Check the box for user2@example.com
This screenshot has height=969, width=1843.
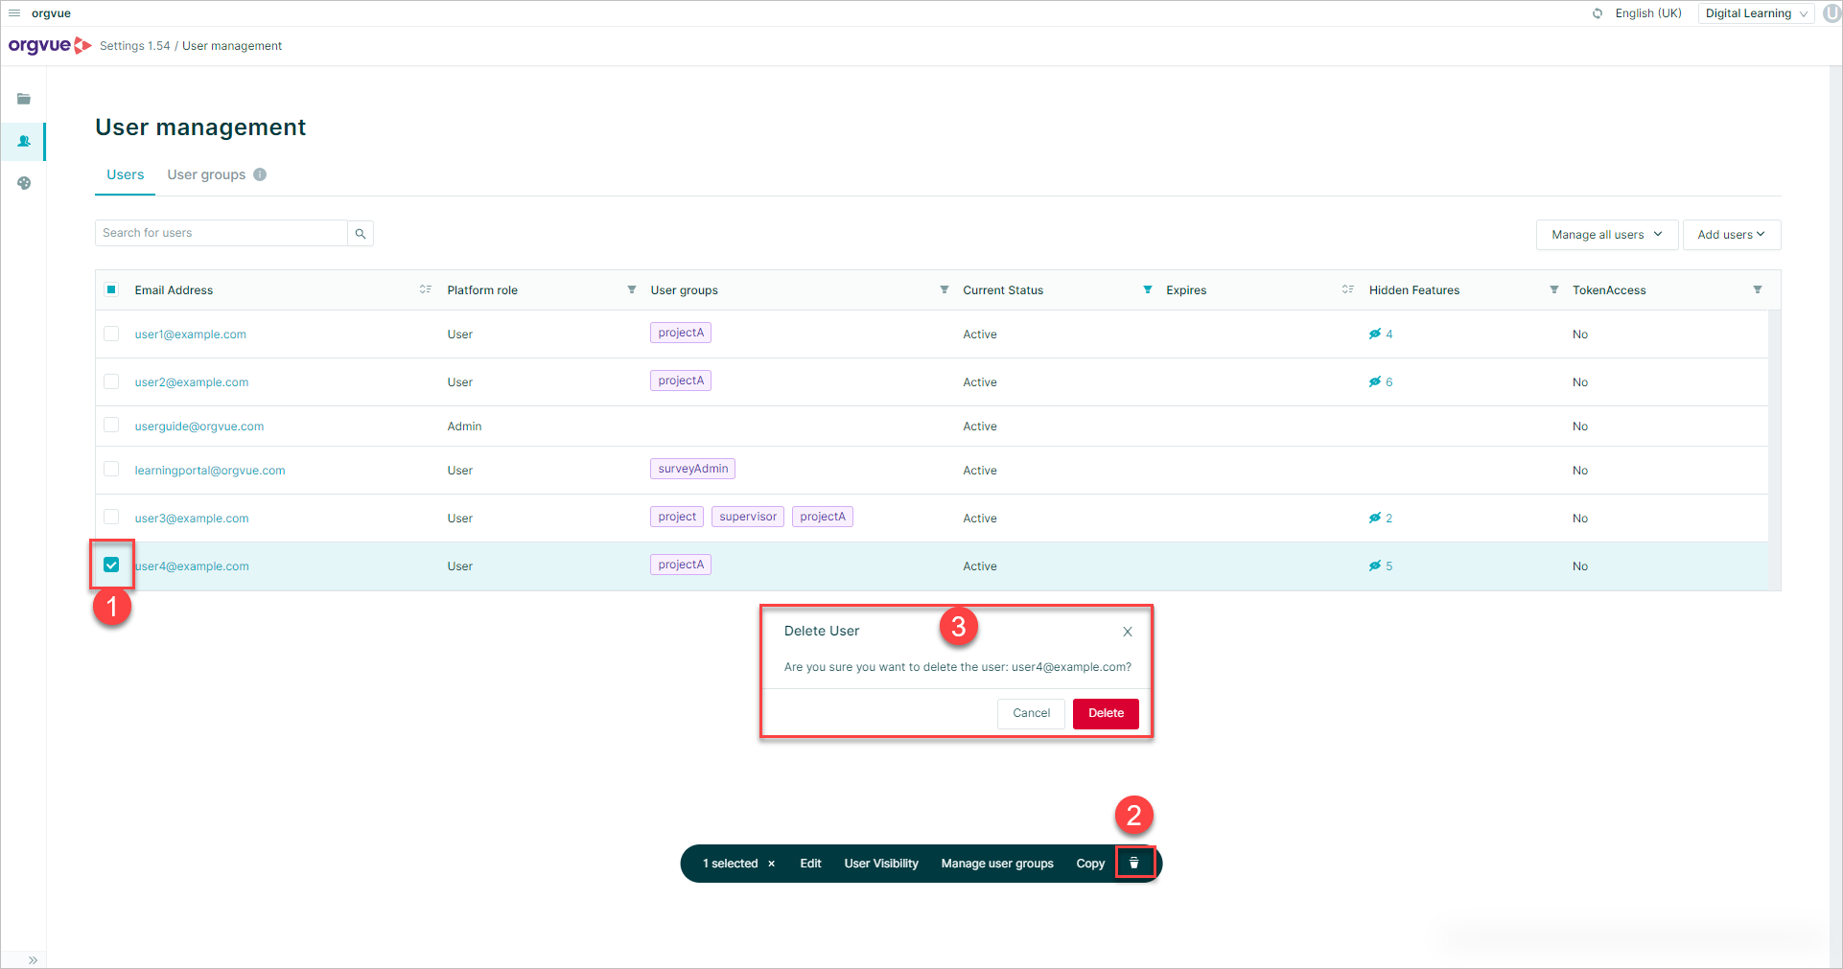tap(111, 381)
